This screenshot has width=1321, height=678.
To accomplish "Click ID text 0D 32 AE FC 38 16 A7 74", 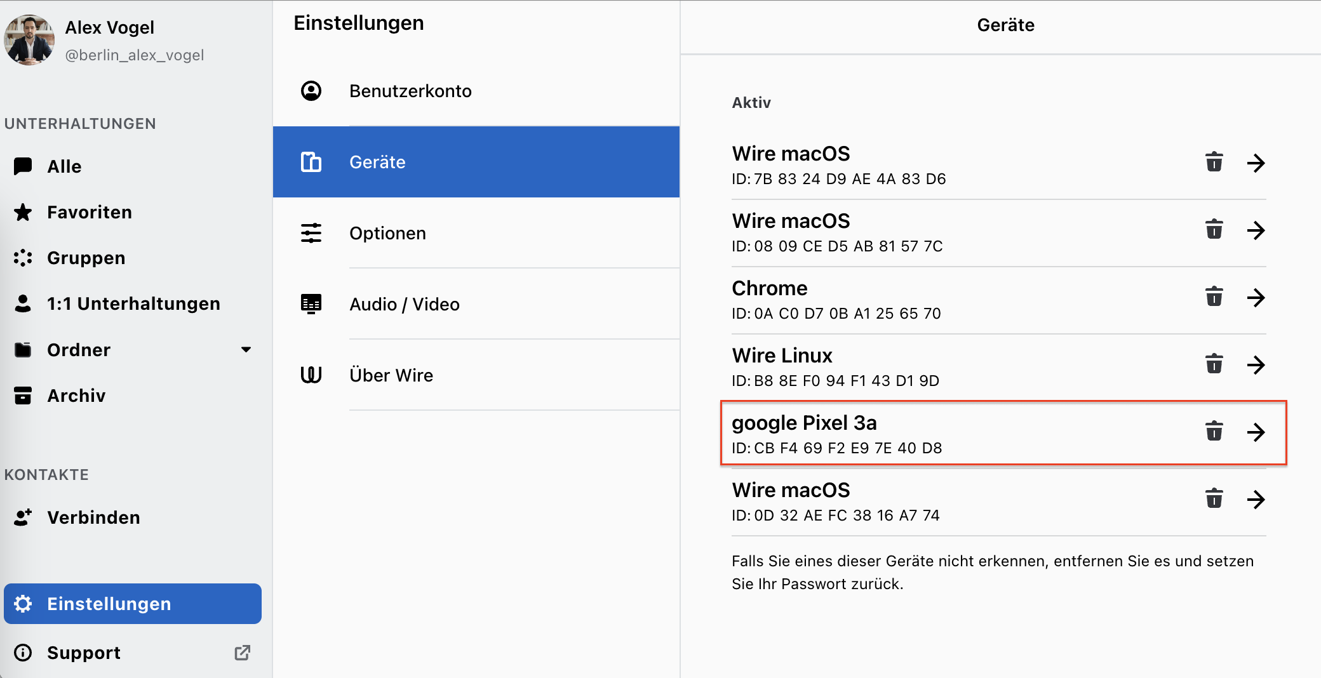I will pos(847,515).
